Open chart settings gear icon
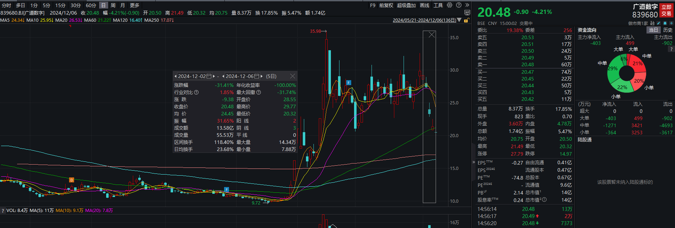 tap(450, 5)
